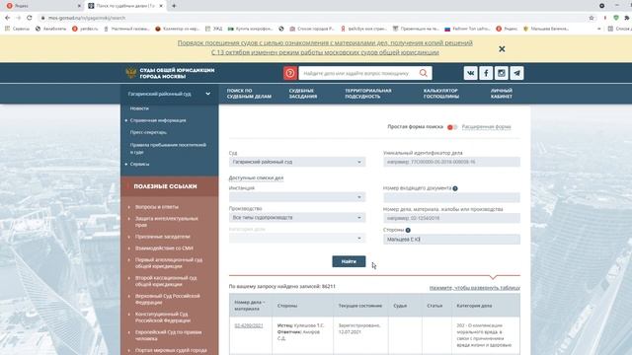Open link about changed court working hours

325,52
